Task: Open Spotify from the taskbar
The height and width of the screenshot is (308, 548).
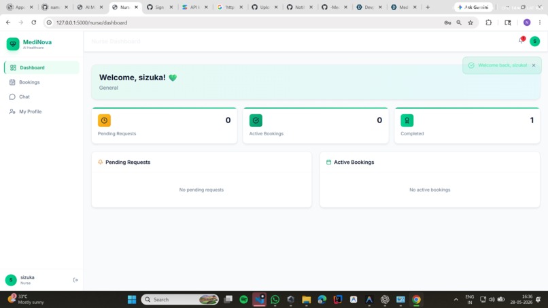Action: coord(243,300)
